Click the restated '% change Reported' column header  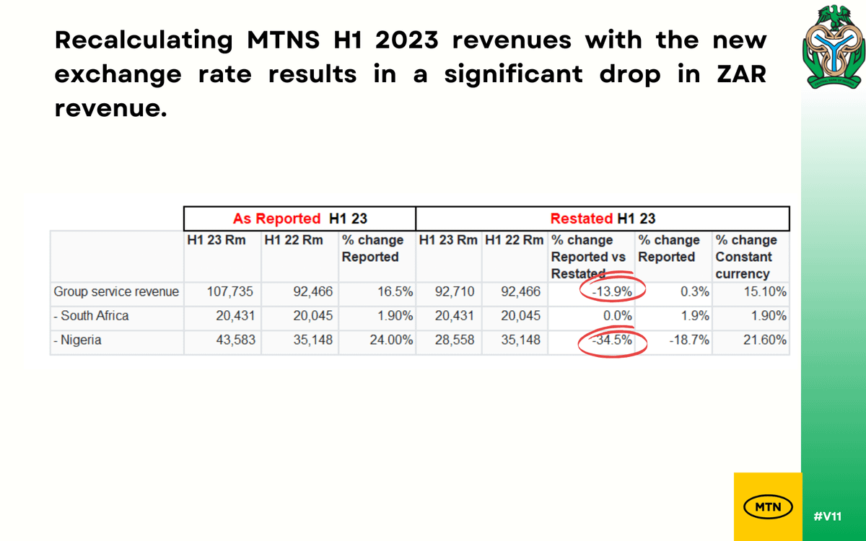pyautogui.click(x=674, y=256)
